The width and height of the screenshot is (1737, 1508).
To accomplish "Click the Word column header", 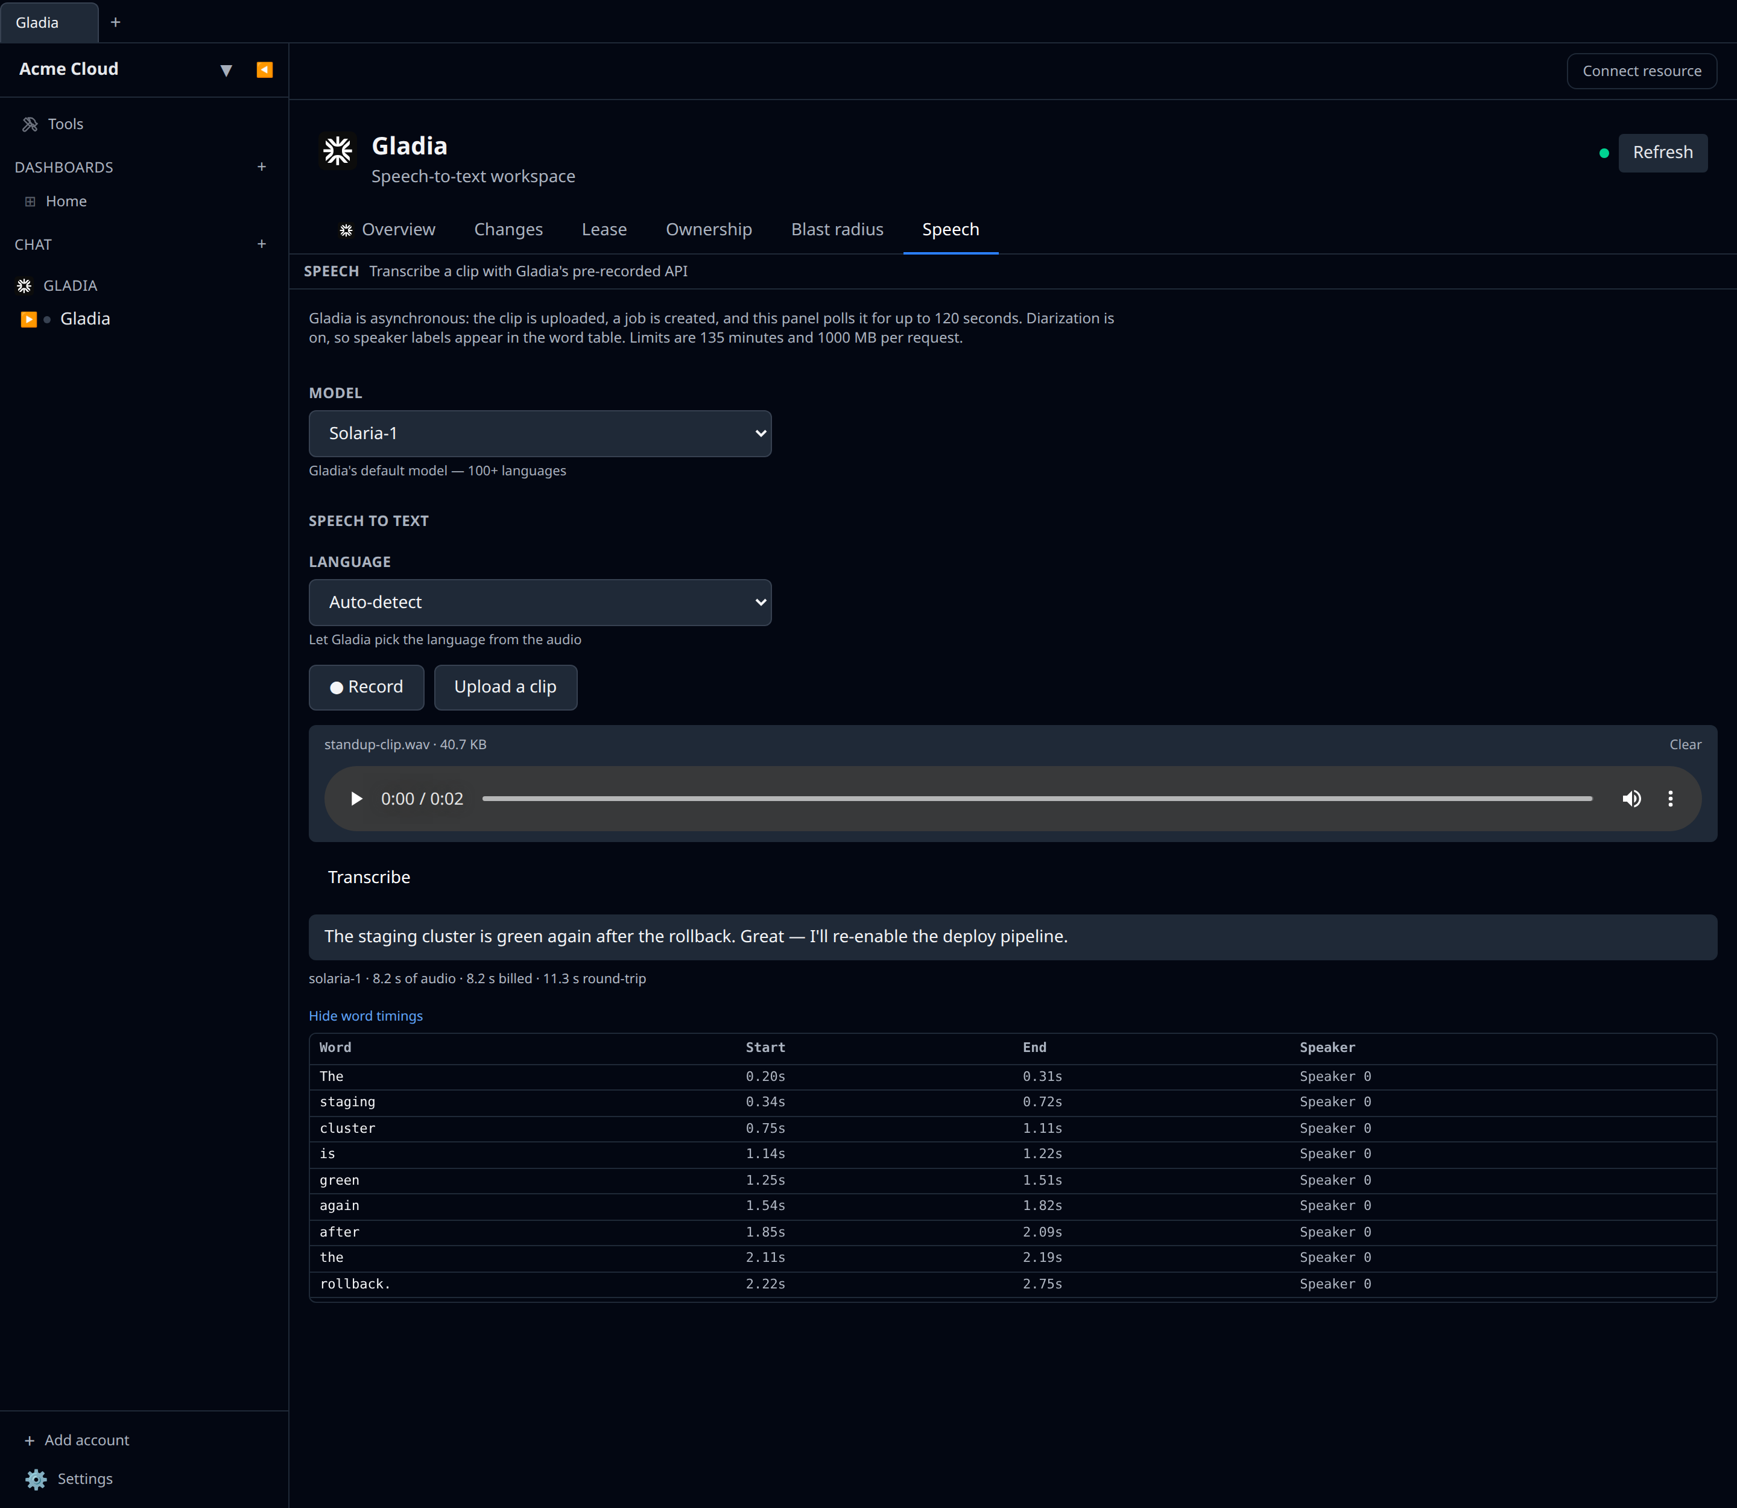I will (335, 1048).
